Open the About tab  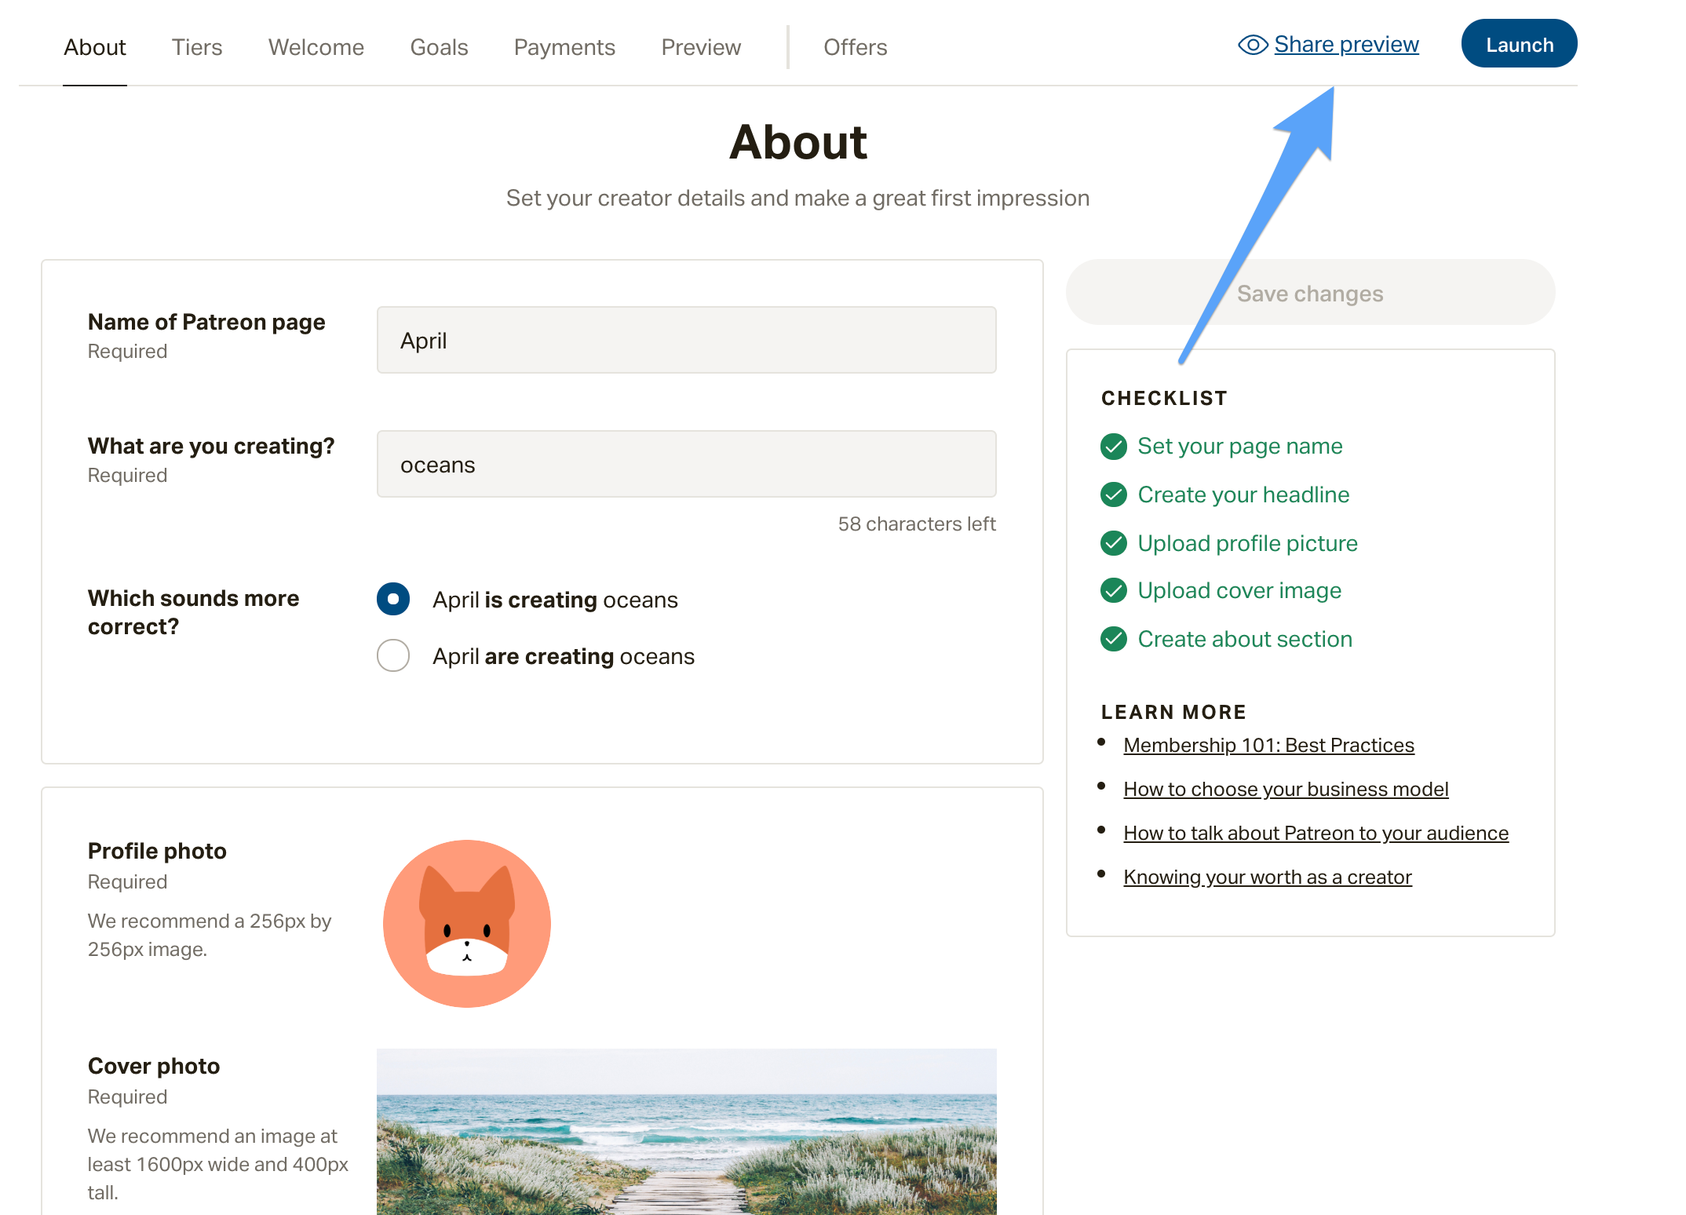pos(95,47)
